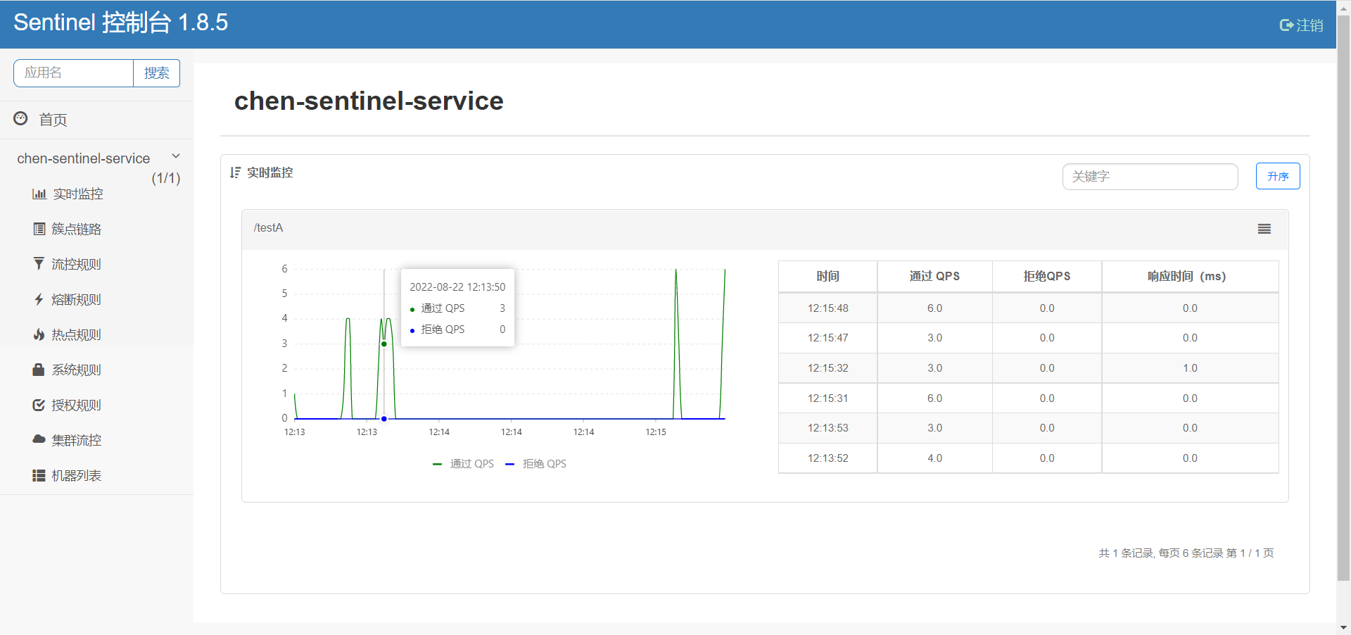Click the 实时监控 bar chart icon in the sidebar
The width and height of the screenshot is (1351, 635).
pyautogui.click(x=39, y=194)
